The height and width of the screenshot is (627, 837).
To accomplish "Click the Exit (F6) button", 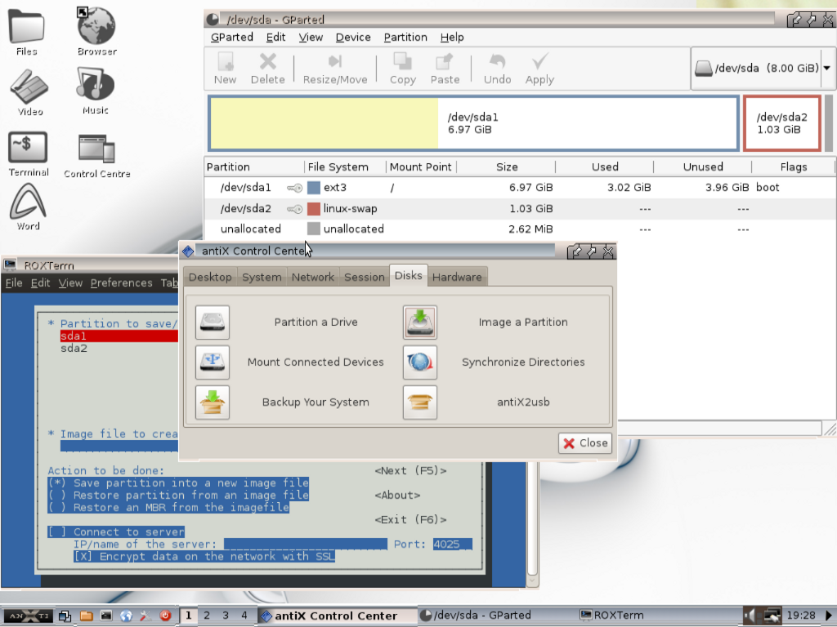I will click(410, 520).
